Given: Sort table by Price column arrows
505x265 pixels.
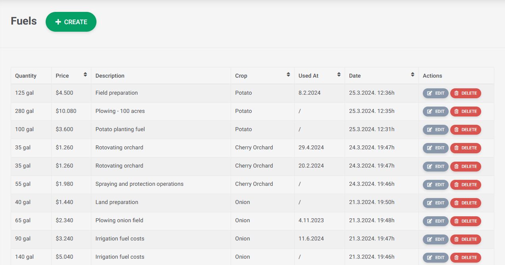Looking at the screenshot, I should (85, 74).
